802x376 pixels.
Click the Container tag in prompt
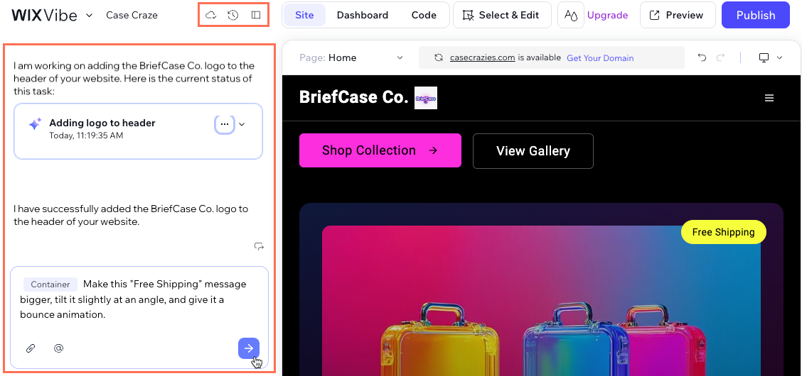click(50, 284)
